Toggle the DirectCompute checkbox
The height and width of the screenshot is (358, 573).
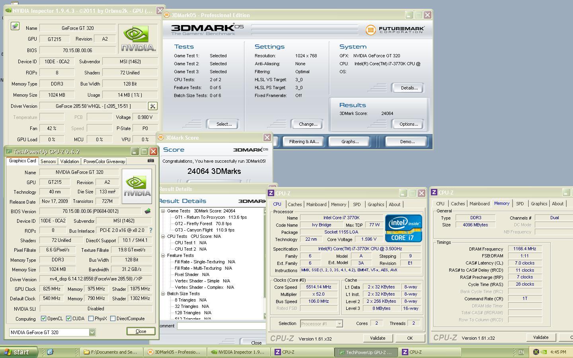pyautogui.click(x=113, y=319)
